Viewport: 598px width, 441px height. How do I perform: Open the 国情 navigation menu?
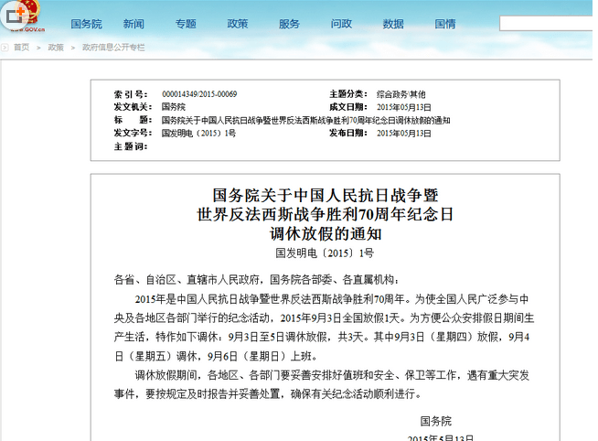445,24
